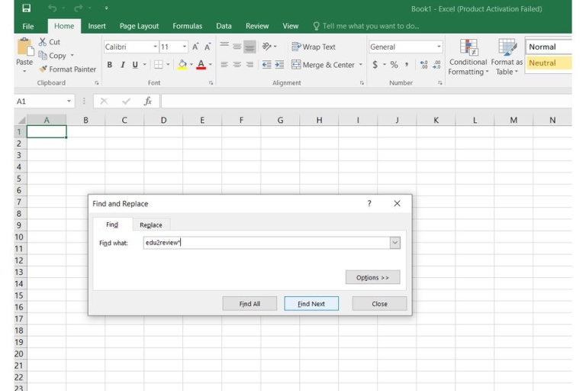Open the Review ribbon tab
586x391 pixels.
tap(257, 26)
